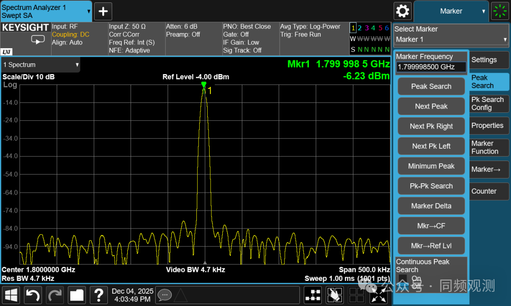Click the green sweep control indicator
This screenshot has width=511, height=306.
[x=500, y=11]
